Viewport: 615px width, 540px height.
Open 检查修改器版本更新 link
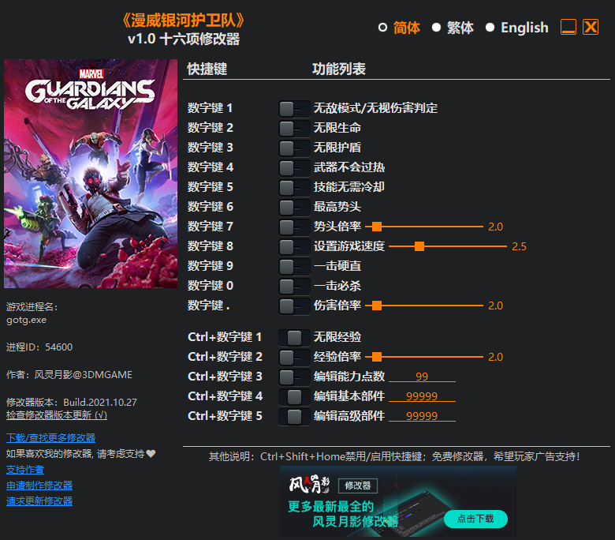[x=57, y=415]
